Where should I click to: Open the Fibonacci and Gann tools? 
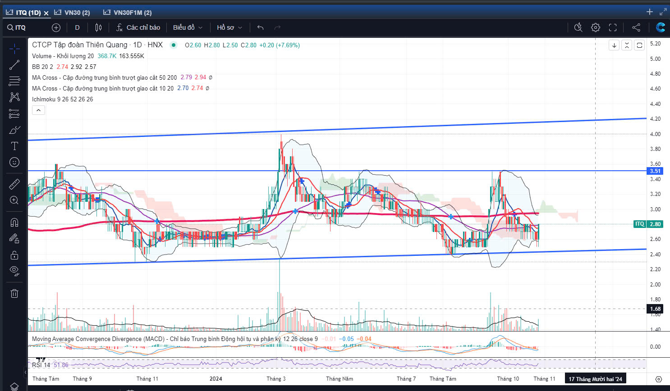(14, 81)
